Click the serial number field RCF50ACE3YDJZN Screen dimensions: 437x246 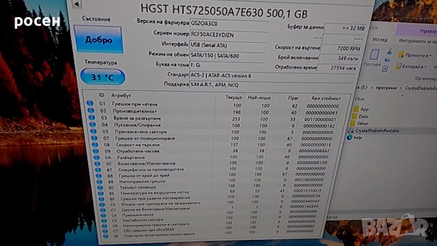tap(229, 35)
